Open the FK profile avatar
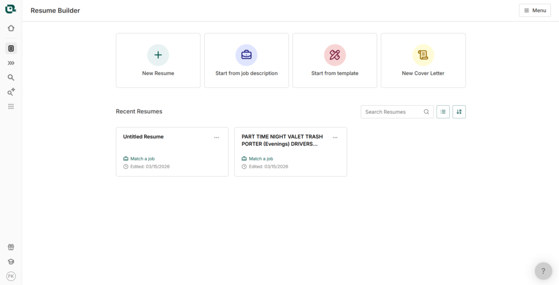 pyautogui.click(x=11, y=276)
